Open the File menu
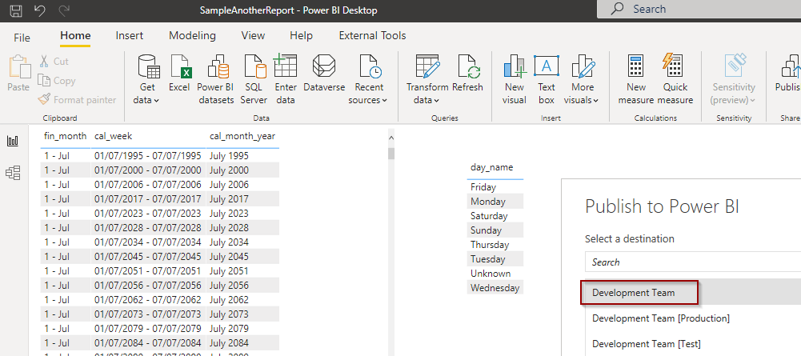Screen dimensions: 801x356 tap(22, 38)
